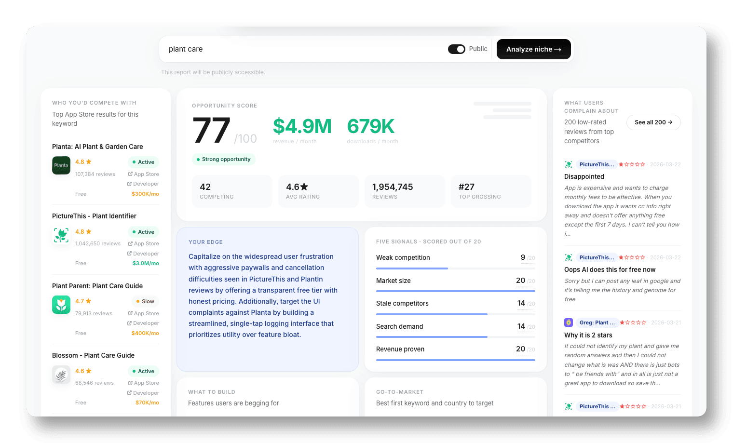This screenshot has width=733, height=443.
Task: Click Plant Parent's tulip app icon
Action: pos(61,305)
